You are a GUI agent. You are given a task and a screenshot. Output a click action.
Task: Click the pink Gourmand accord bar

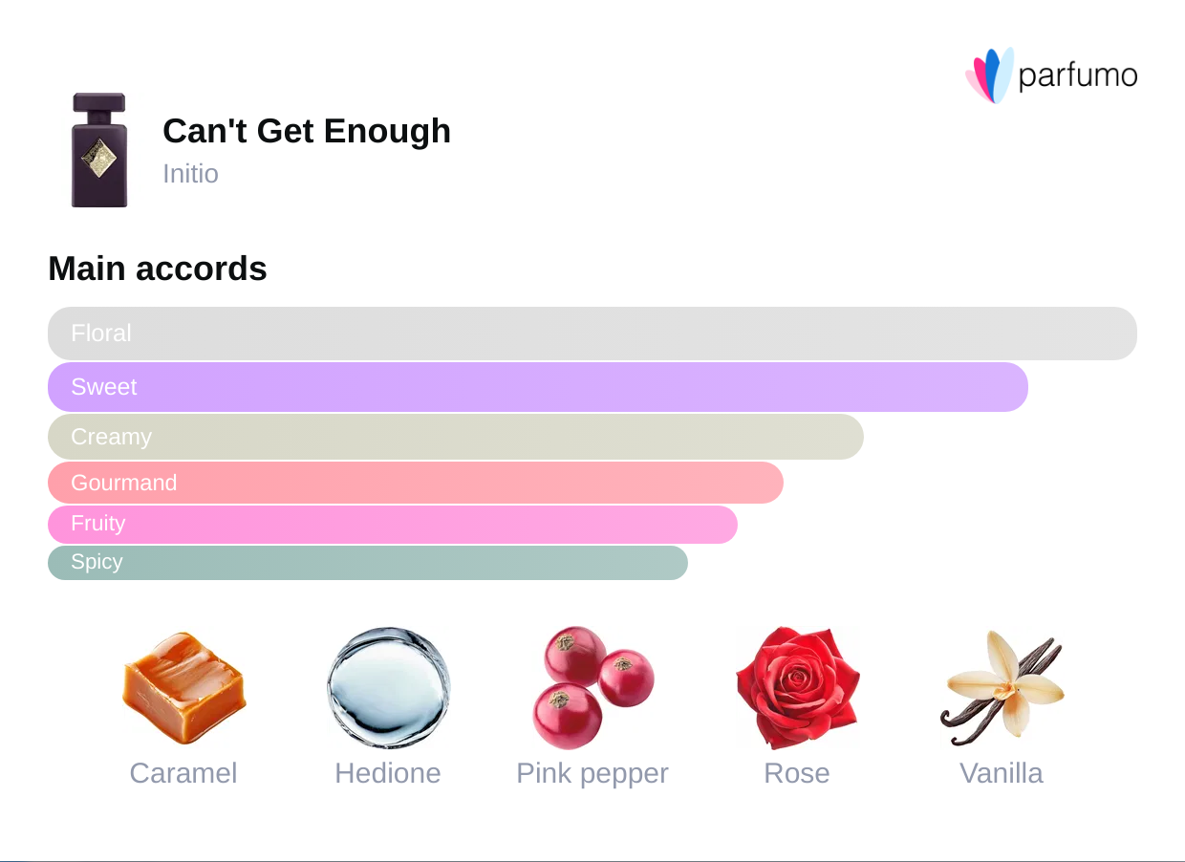[x=415, y=483]
